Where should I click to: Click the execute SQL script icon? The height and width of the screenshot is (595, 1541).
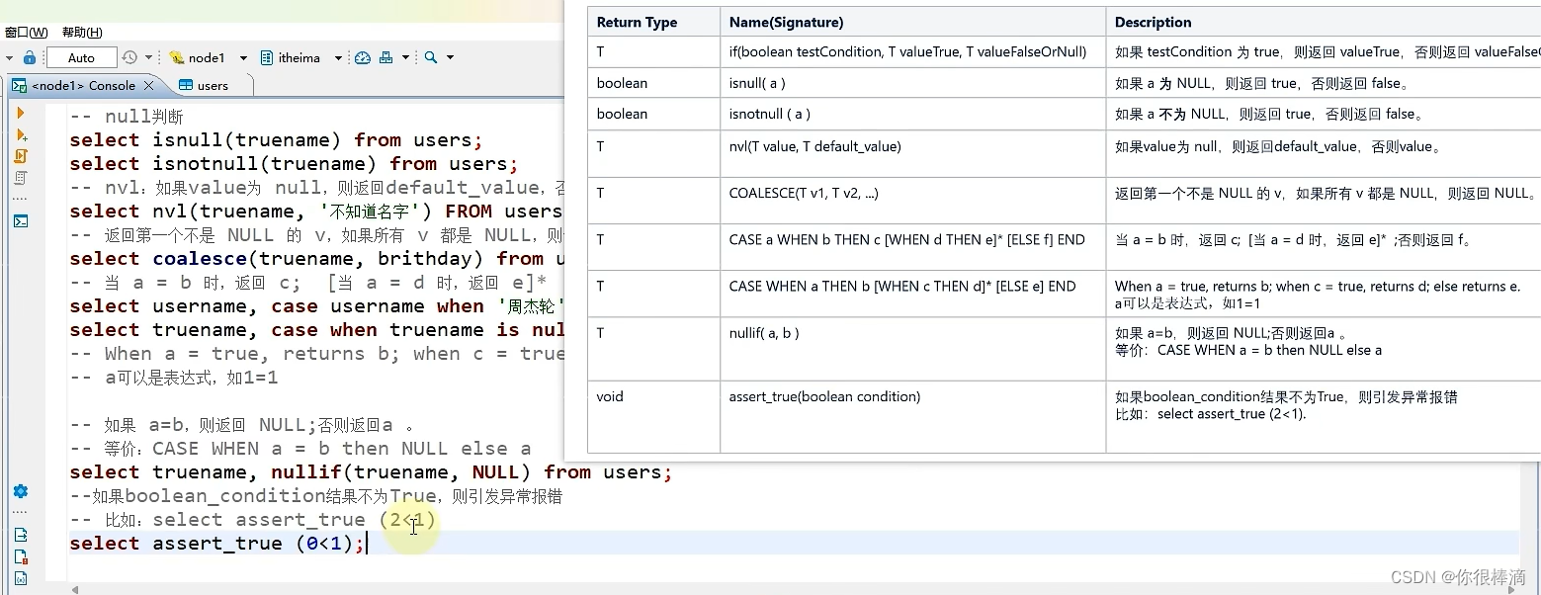[x=21, y=156]
